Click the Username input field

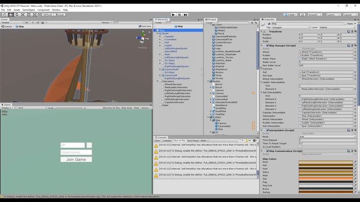pyautogui.click(x=76, y=152)
